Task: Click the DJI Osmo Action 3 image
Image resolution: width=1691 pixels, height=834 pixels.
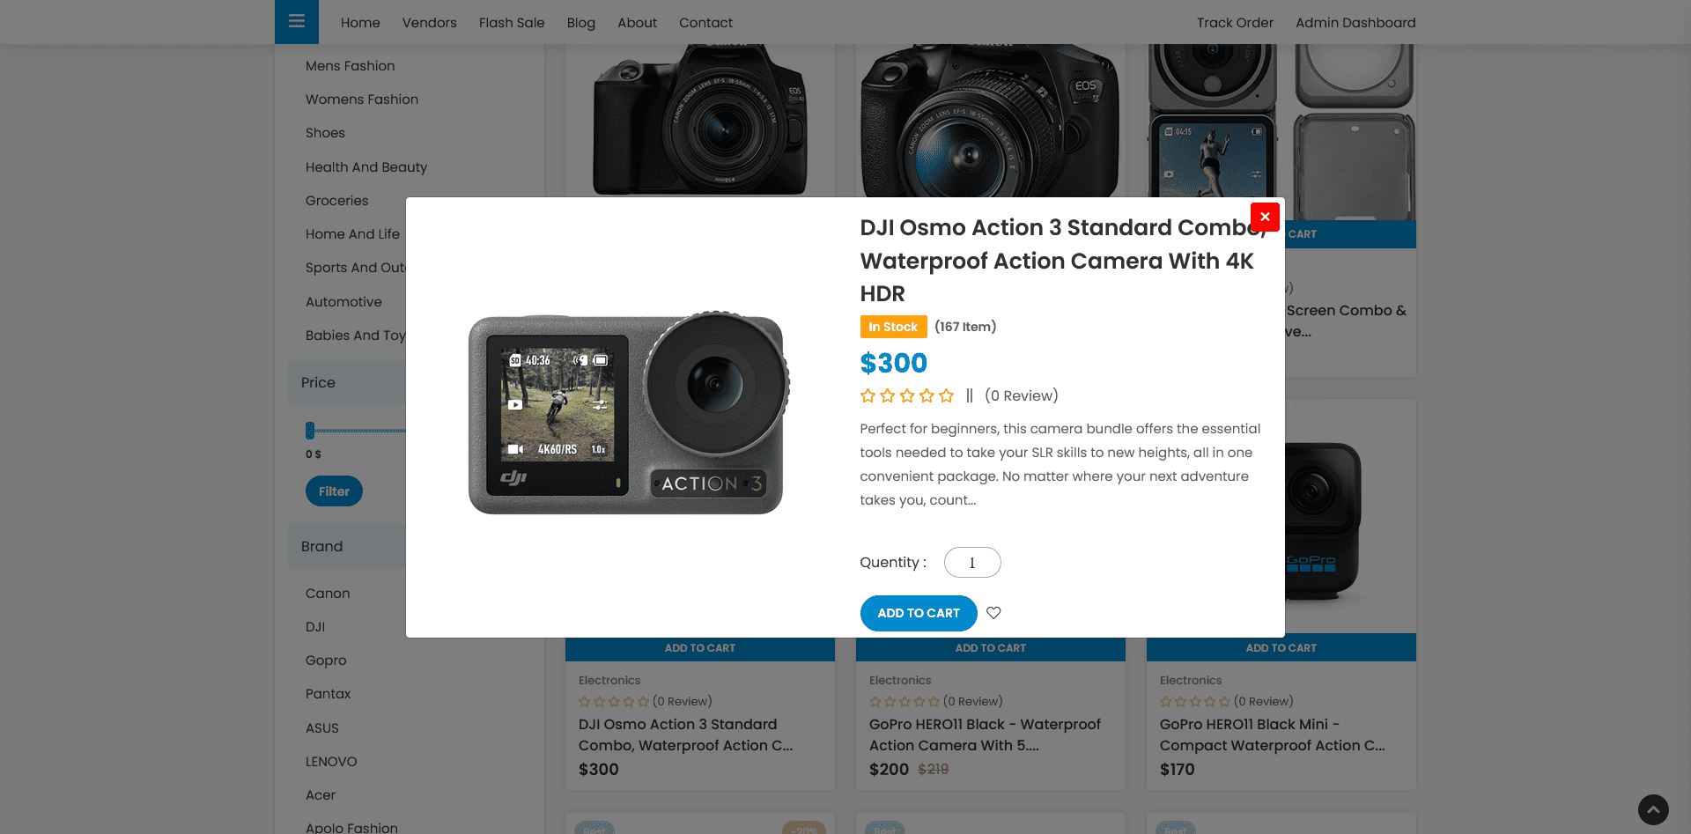Action: coord(627,414)
